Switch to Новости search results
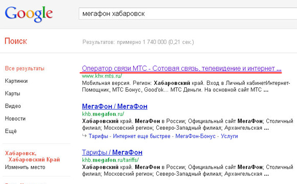 15,119
